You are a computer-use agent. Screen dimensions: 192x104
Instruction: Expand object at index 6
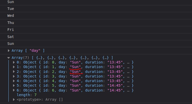coord(14,90)
